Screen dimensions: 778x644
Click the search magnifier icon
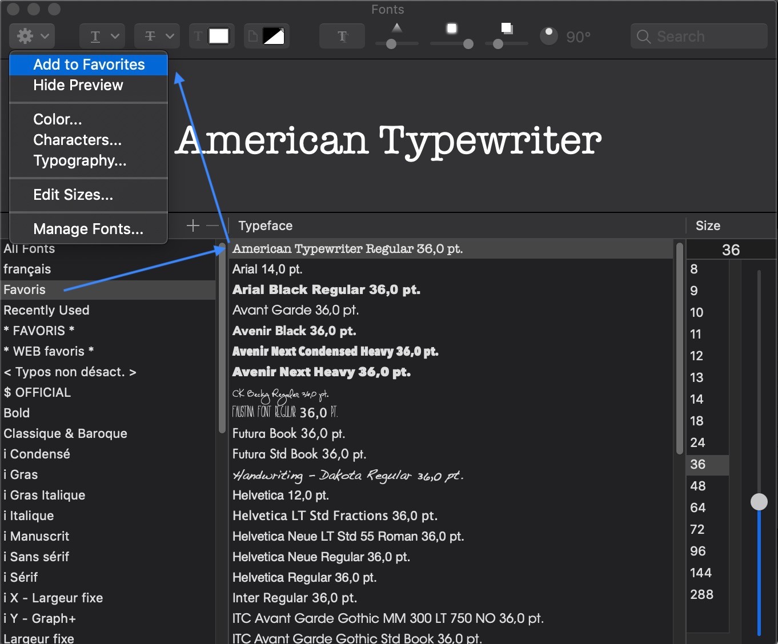(644, 37)
